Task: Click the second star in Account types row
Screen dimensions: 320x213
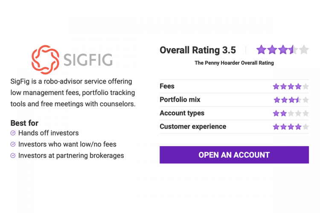Action: (x=283, y=113)
